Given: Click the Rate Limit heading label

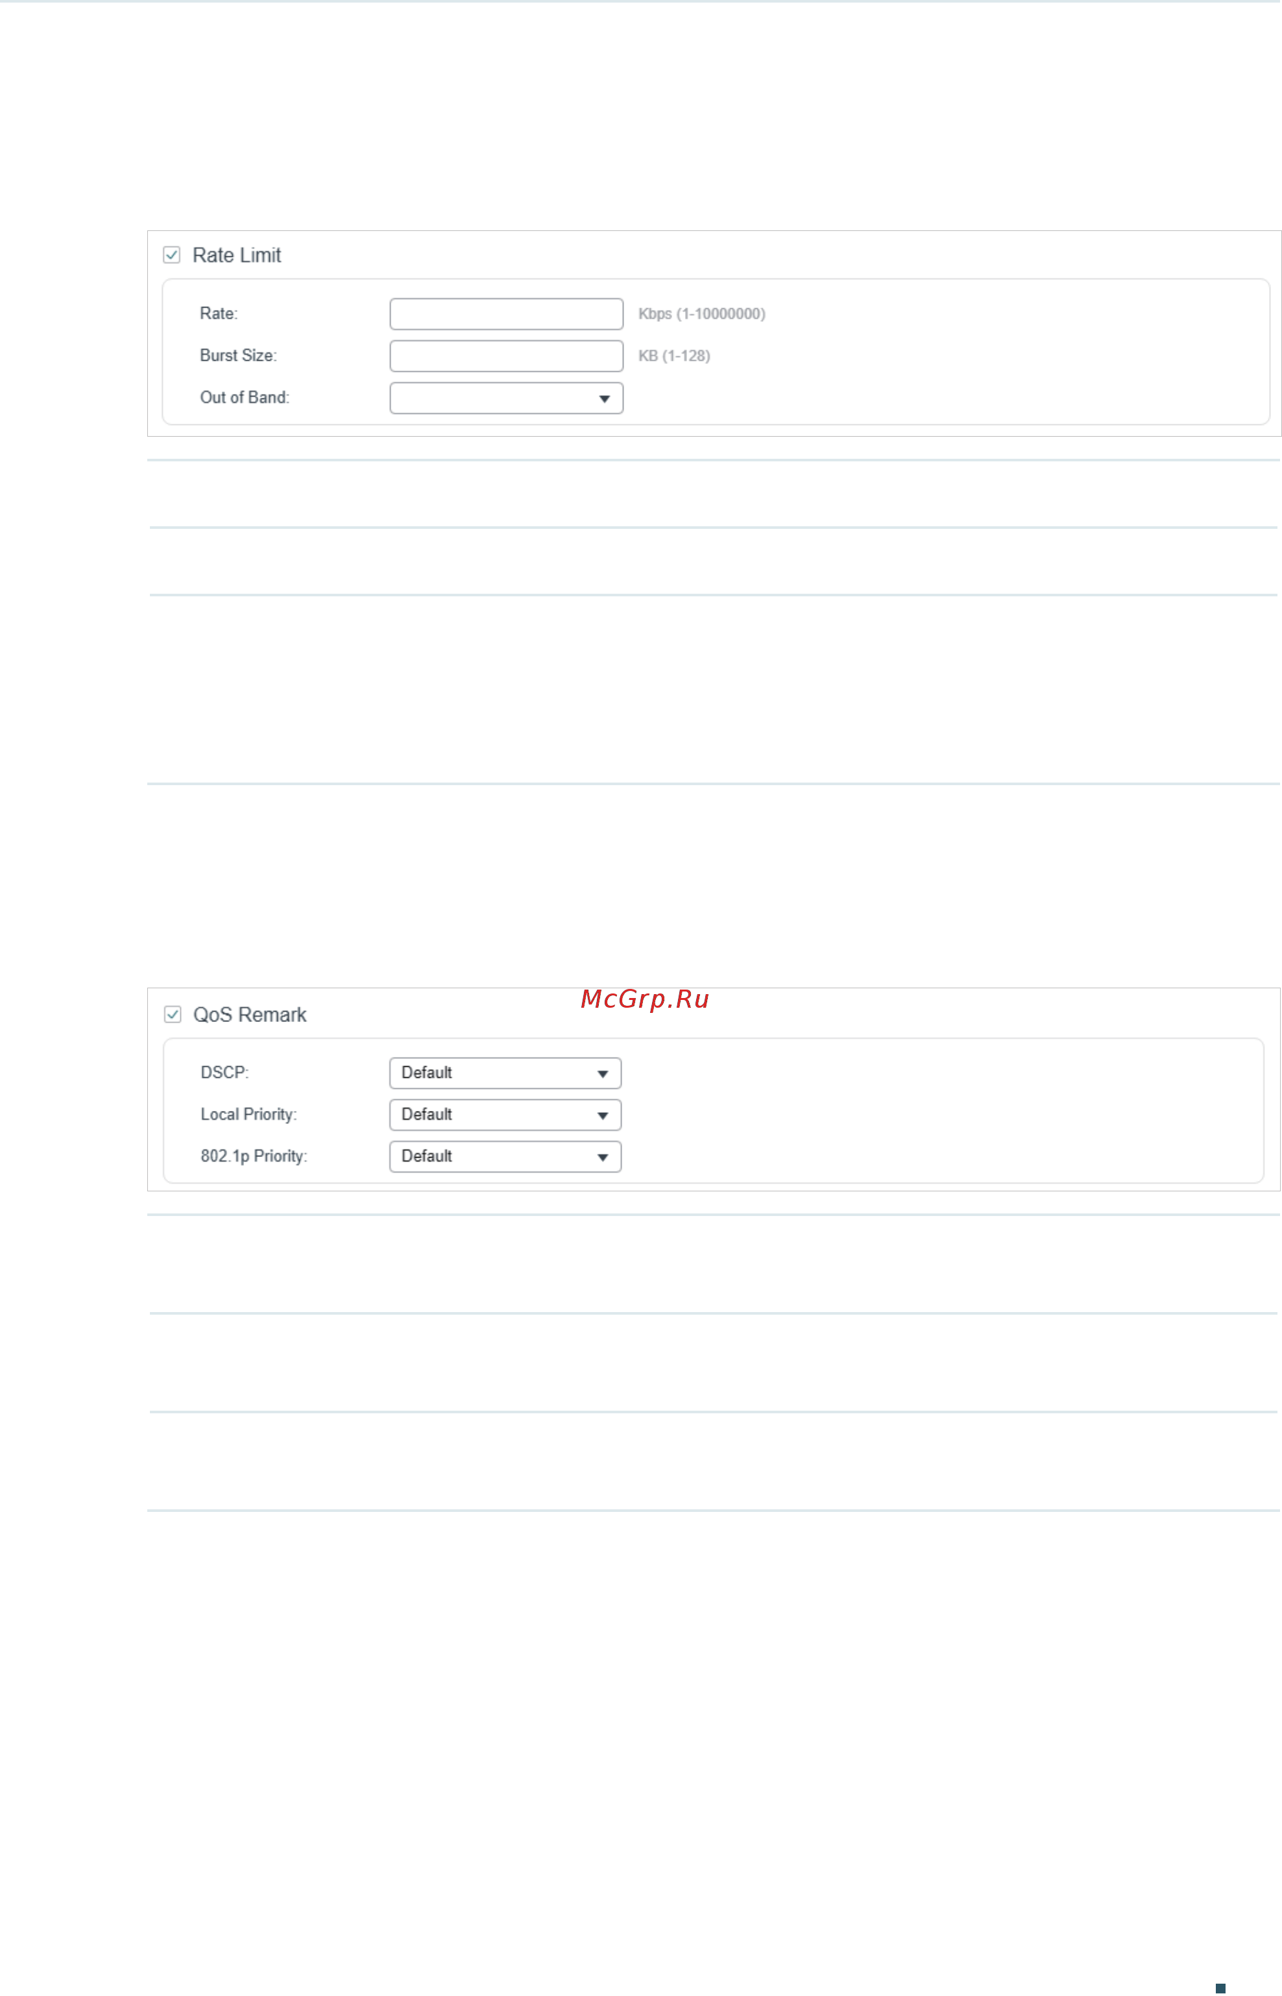Looking at the screenshot, I should (x=237, y=256).
